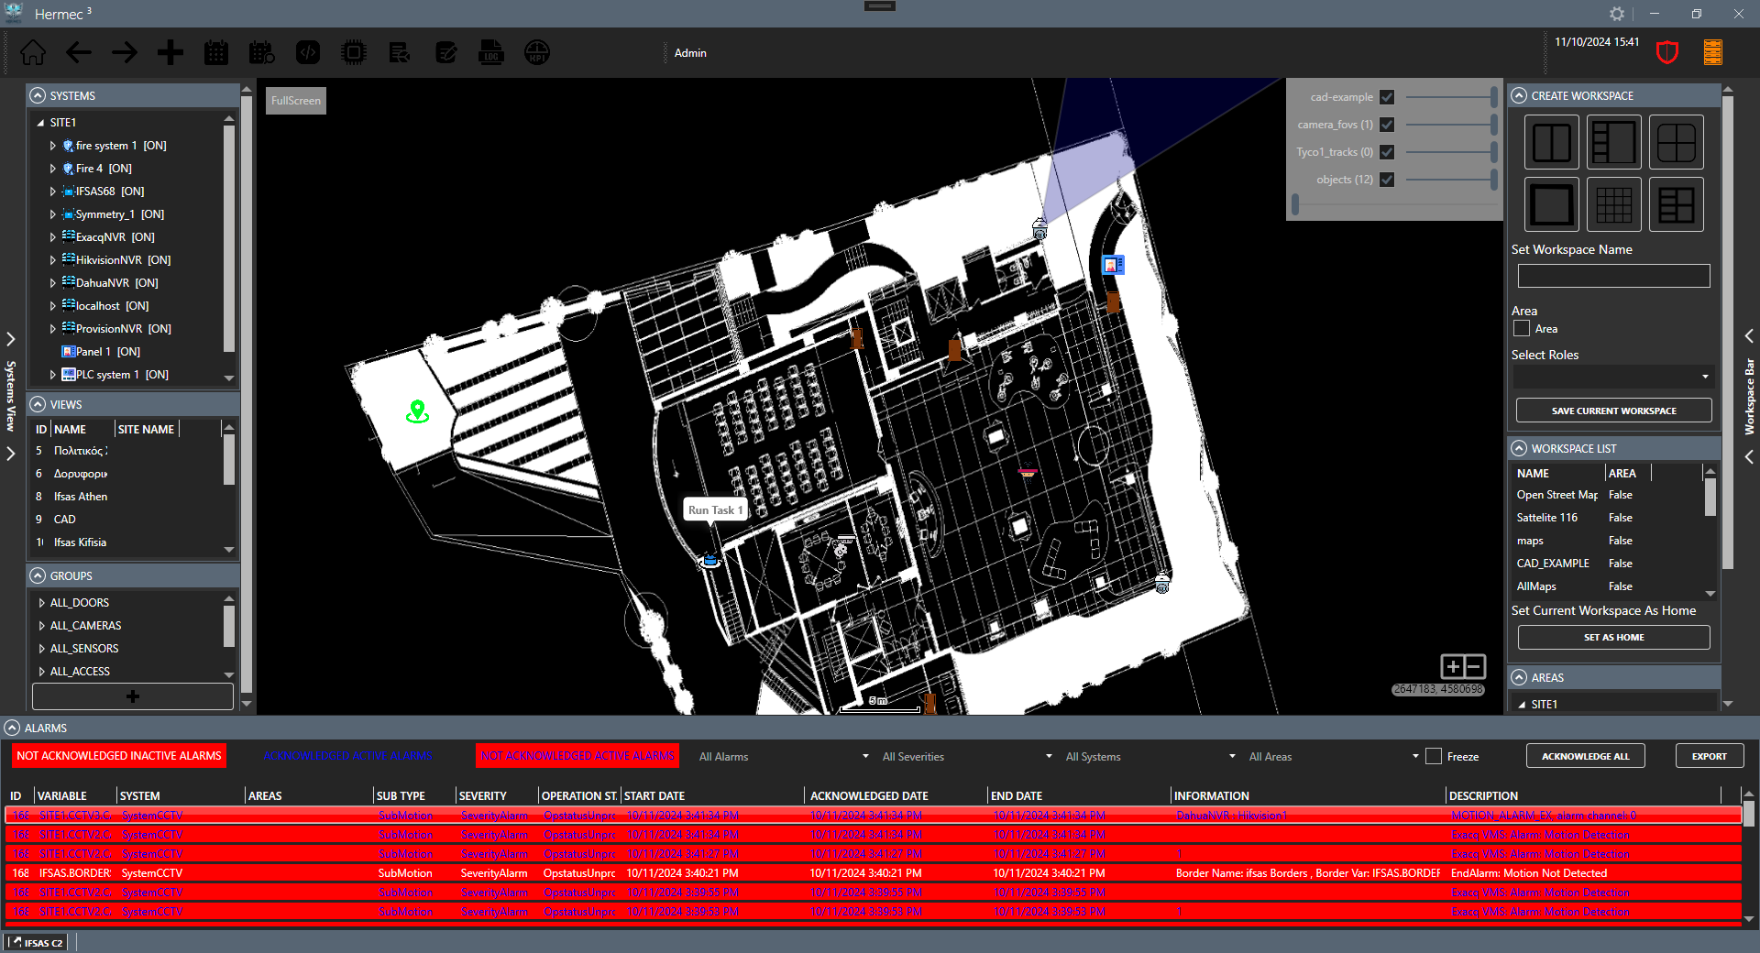Toggle the objects (12) layer checkbox

point(1387,180)
